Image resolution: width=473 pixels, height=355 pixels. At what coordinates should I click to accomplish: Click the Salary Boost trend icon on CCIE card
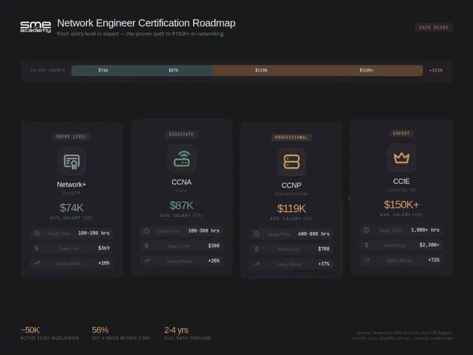point(366,260)
